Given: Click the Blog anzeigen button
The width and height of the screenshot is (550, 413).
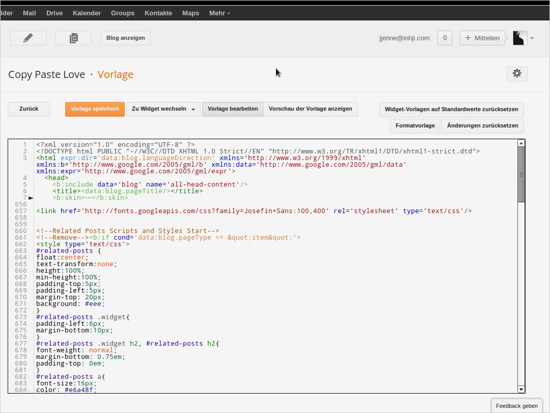Looking at the screenshot, I should [125, 38].
